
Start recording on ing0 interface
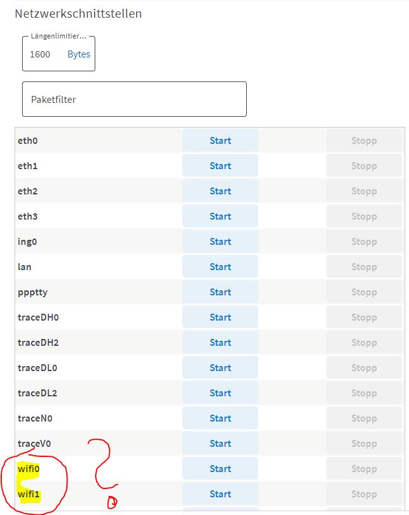[220, 242]
